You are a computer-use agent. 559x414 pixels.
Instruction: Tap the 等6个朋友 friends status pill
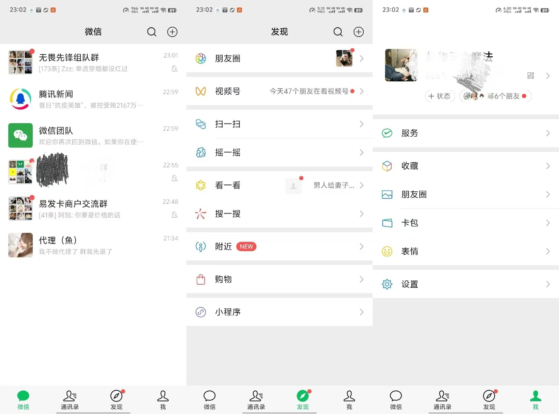tap(495, 96)
